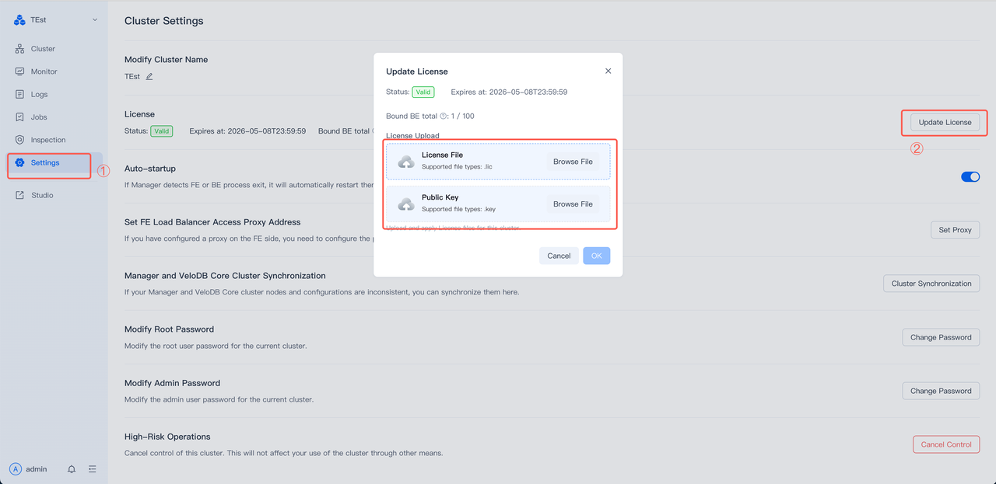Click the Cancel Control button
The height and width of the screenshot is (484, 996).
click(945, 444)
